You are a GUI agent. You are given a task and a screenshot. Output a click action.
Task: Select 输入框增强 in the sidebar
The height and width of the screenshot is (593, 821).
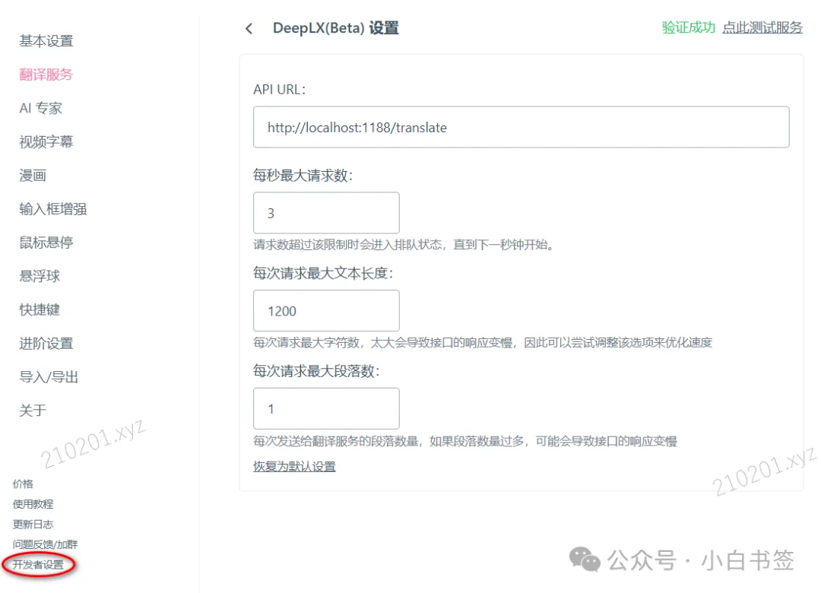click(x=53, y=209)
